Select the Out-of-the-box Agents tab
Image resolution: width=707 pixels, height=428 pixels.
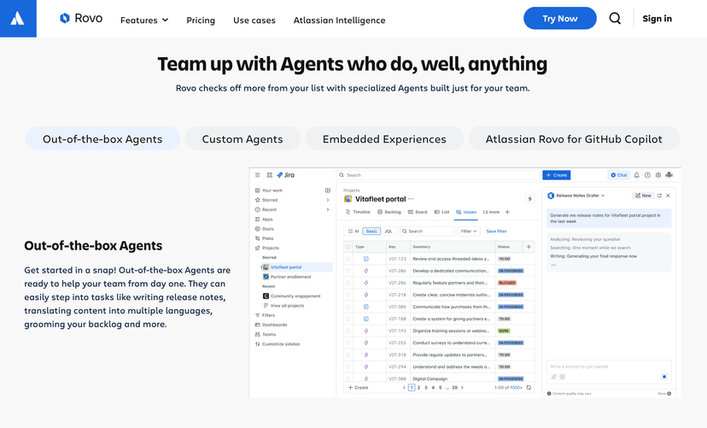coord(102,139)
